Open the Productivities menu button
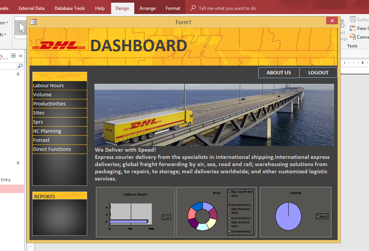The height and width of the screenshot is (251, 369). 60,104
